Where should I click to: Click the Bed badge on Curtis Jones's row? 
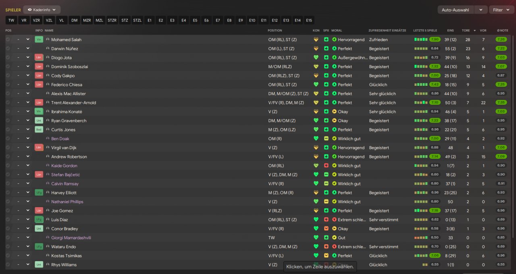click(x=39, y=130)
